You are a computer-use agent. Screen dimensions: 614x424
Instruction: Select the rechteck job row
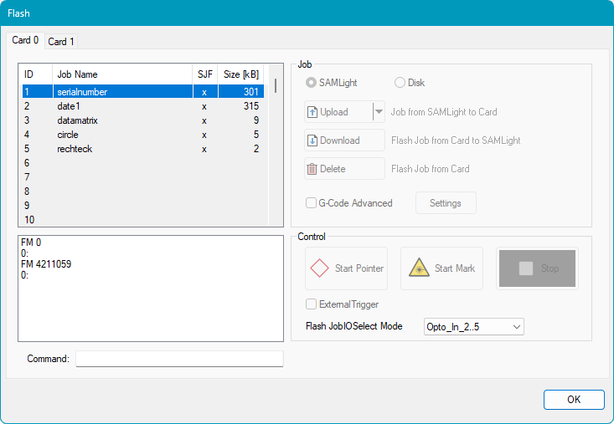click(143, 149)
